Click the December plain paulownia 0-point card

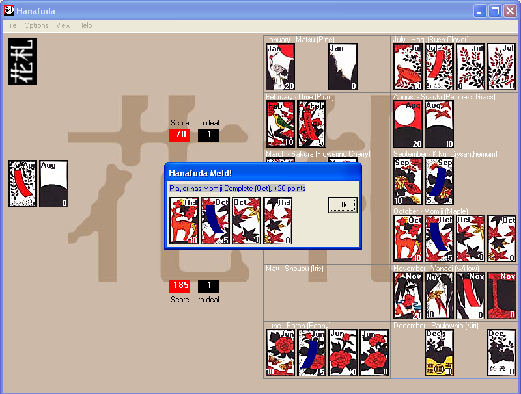click(x=501, y=352)
